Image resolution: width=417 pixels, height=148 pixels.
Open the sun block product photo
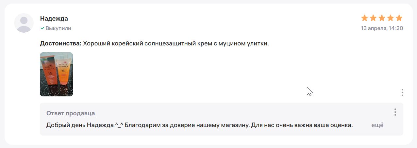(56, 74)
